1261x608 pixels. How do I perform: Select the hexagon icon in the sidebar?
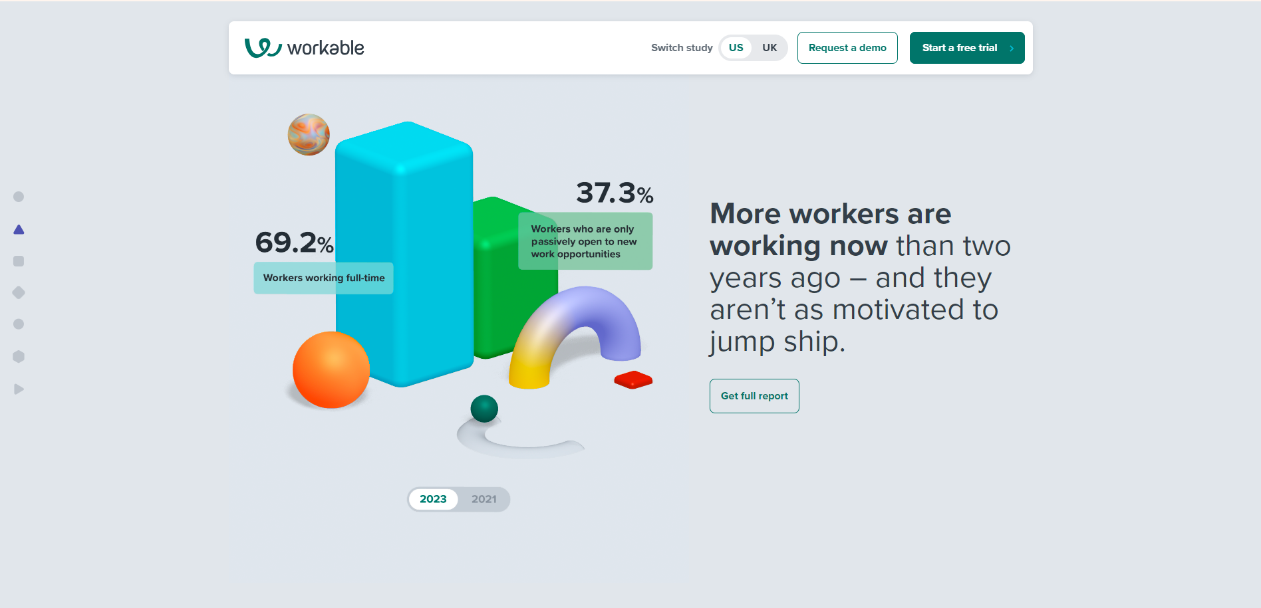(x=18, y=356)
